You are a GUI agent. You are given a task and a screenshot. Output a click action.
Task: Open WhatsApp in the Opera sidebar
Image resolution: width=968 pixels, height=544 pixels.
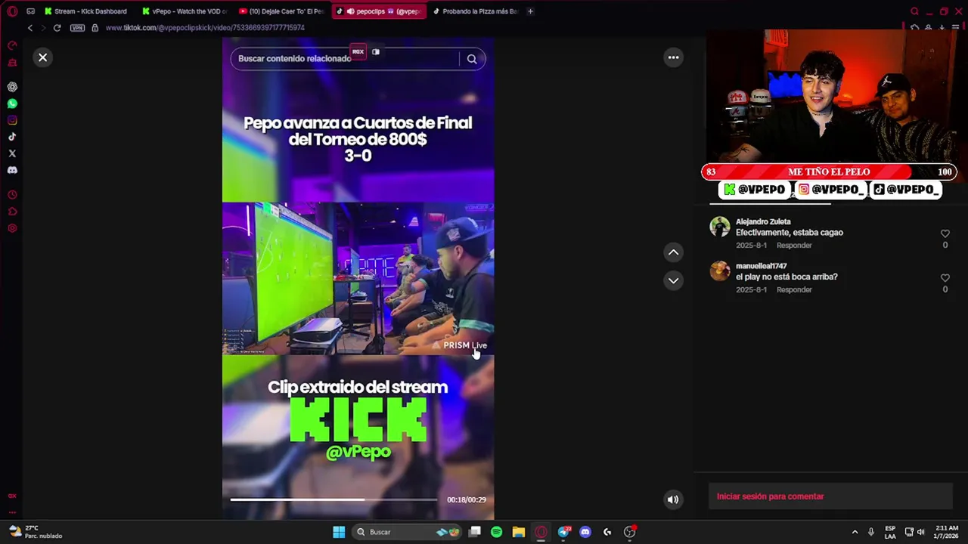[x=12, y=104]
